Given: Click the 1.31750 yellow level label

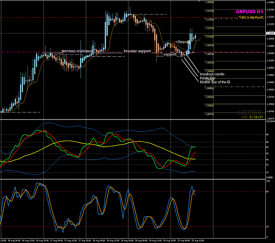Looking at the screenshot, I should 209,11.
